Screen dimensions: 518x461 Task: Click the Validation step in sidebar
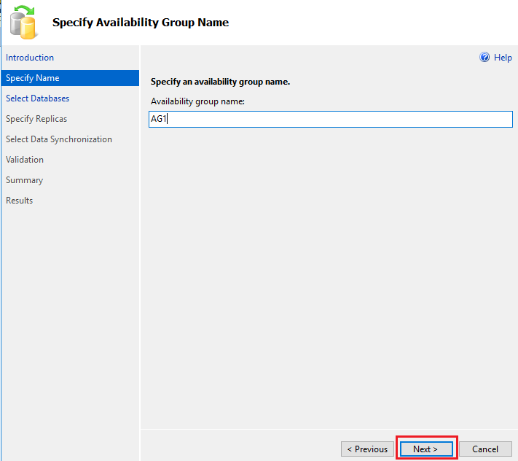[25, 160]
